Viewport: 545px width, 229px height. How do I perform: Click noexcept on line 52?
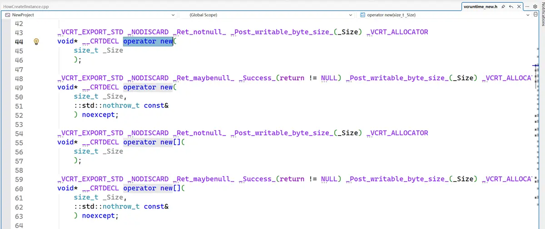pyautogui.click(x=99, y=115)
